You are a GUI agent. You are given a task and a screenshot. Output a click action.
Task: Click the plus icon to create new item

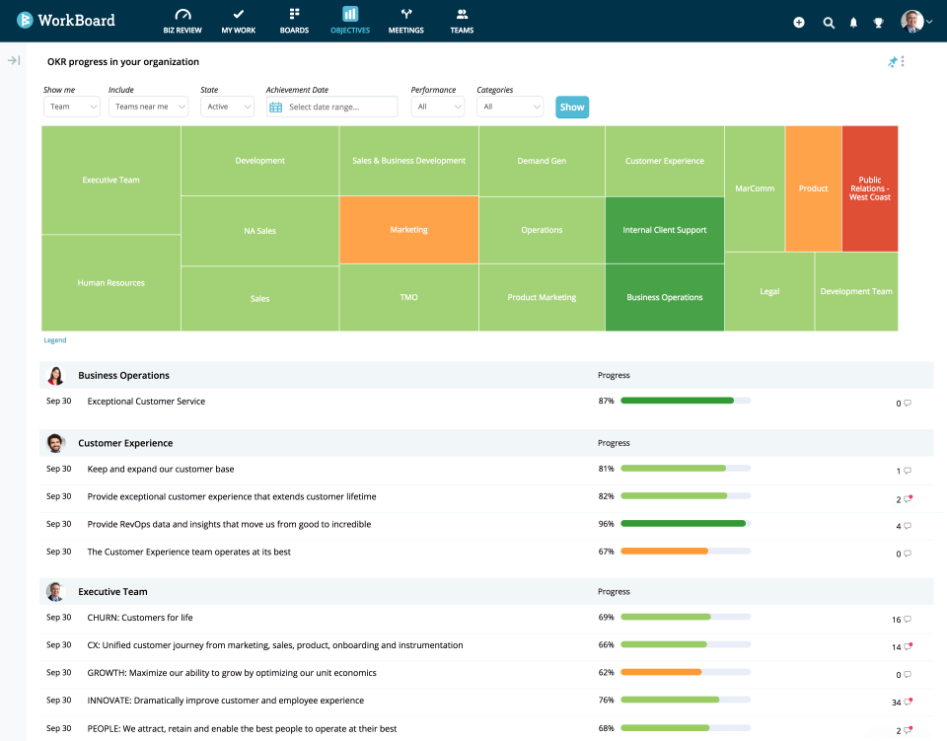[799, 22]
